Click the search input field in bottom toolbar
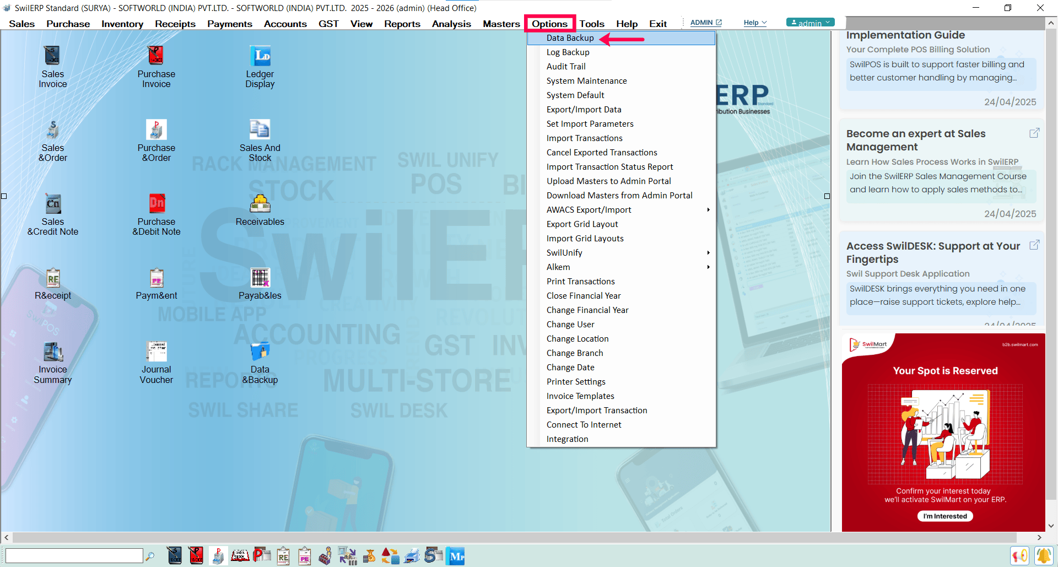The width and height of the screenshot is (1058, 567). pos(74,556)
